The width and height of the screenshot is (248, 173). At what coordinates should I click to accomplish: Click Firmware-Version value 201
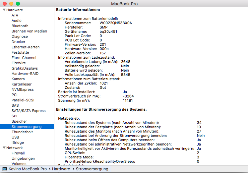(103, 44)
